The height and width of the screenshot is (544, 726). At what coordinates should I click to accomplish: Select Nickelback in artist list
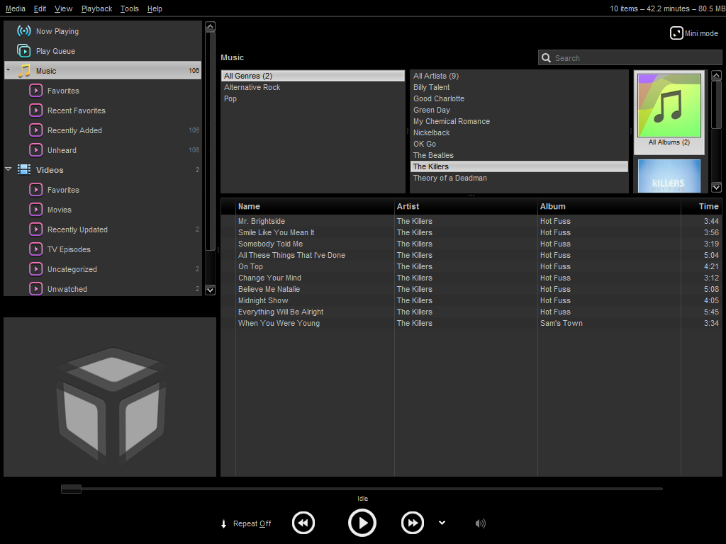[x=519, y=132]
